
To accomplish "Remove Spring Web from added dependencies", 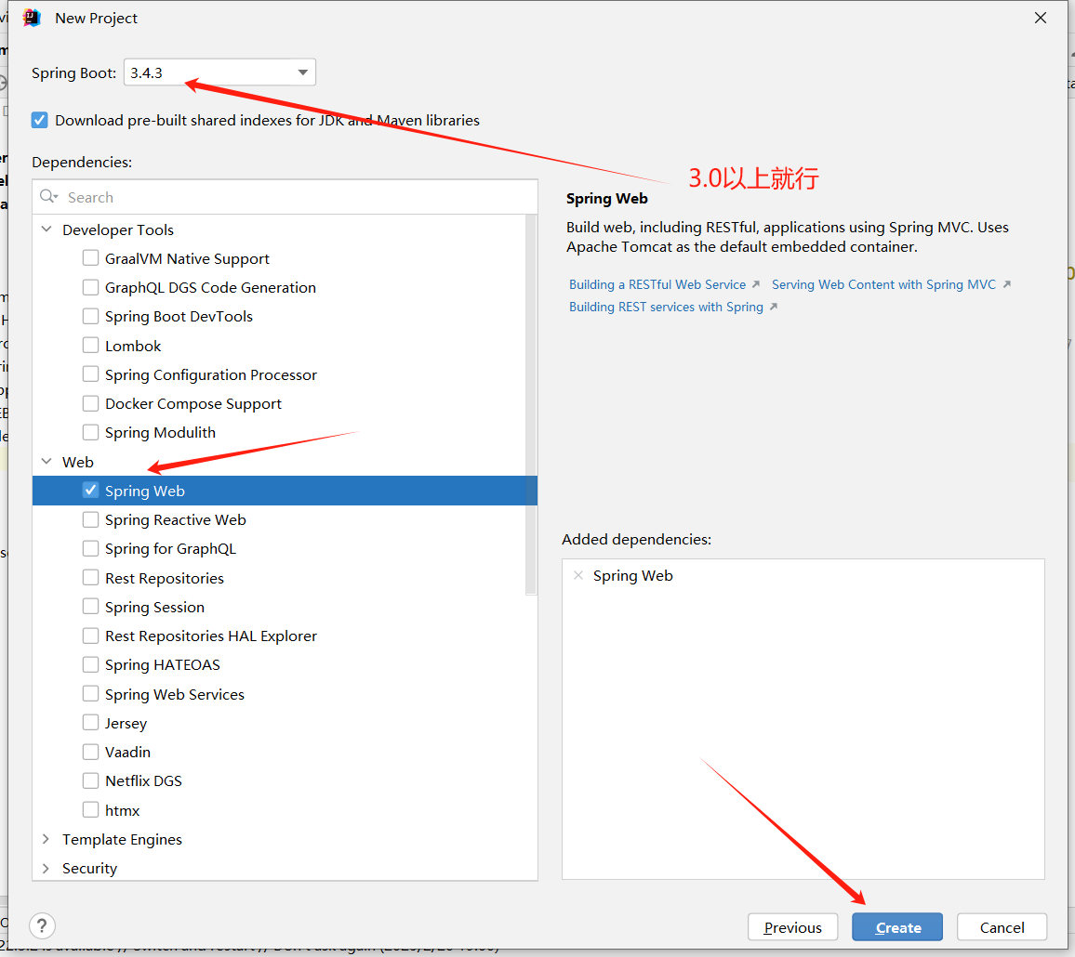I will (x=578, y=575).
